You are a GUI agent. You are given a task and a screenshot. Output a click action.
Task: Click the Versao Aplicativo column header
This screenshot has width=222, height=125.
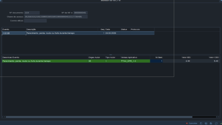(x=135, y=57)
